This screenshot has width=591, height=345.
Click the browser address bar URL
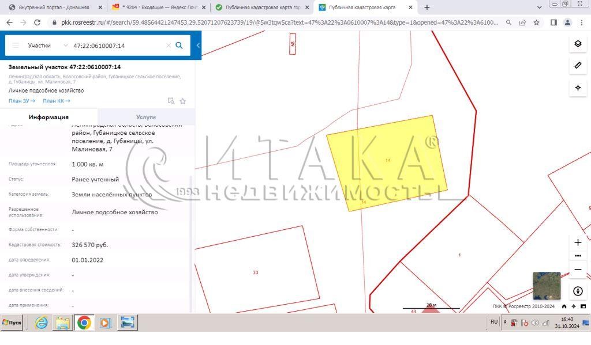(279, 22)
